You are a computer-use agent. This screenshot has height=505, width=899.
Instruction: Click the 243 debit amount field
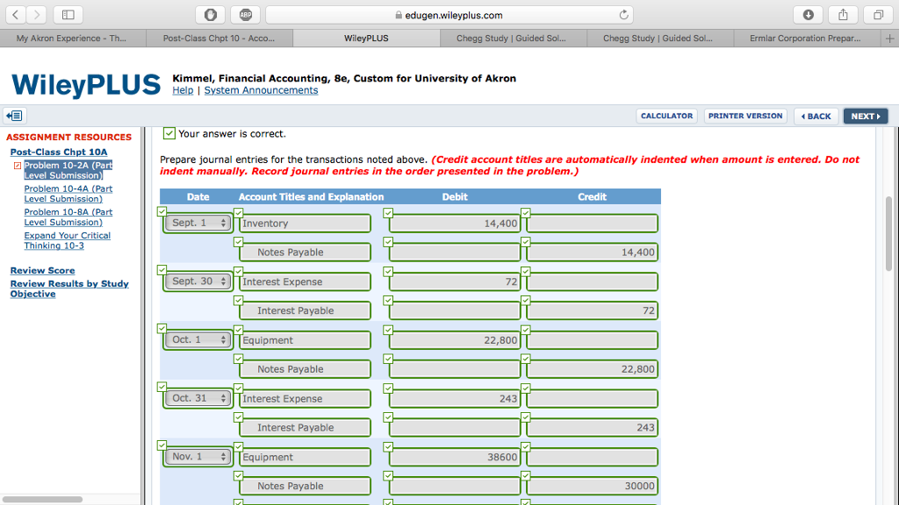[x=455, y=399]
